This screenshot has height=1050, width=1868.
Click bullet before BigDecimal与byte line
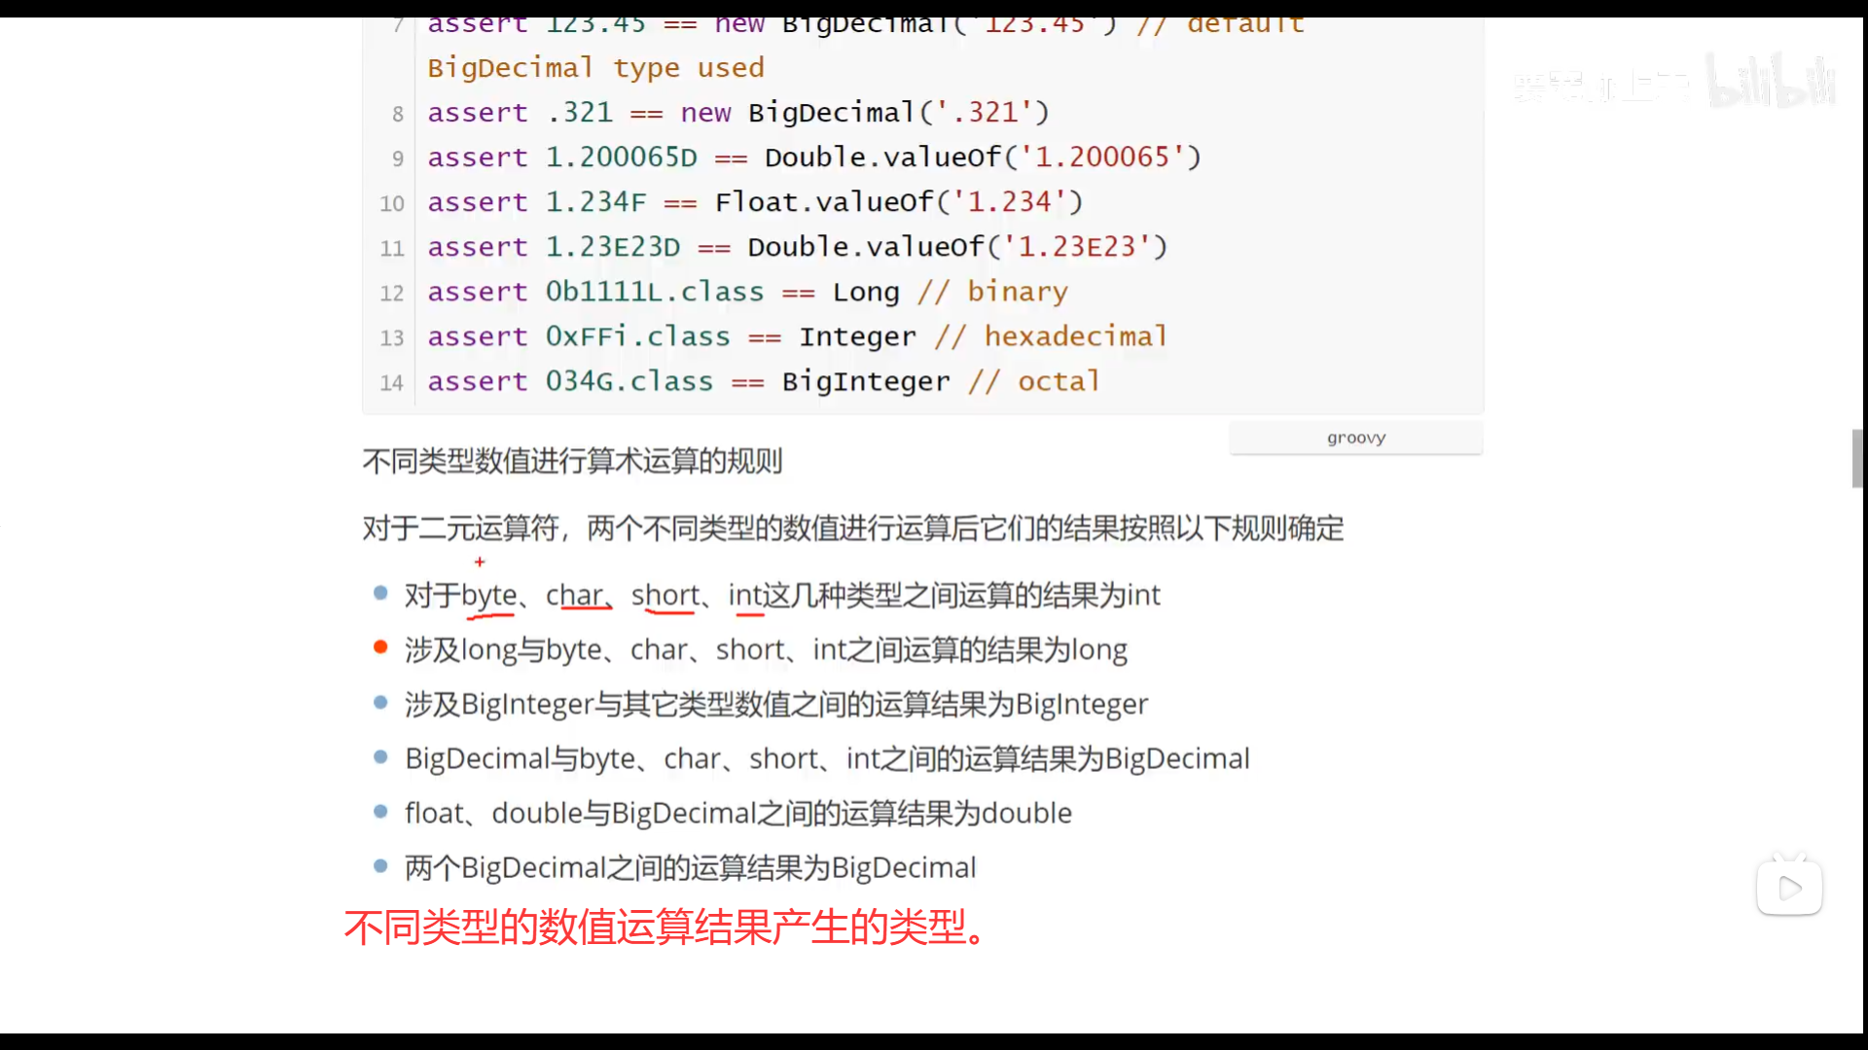pos(380,756)
